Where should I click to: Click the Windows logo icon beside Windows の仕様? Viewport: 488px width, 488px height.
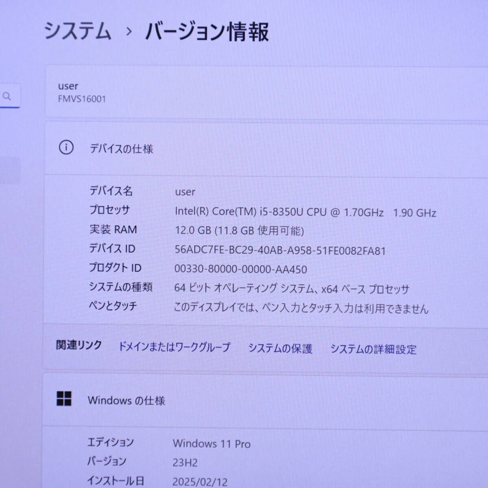[64, 399]
